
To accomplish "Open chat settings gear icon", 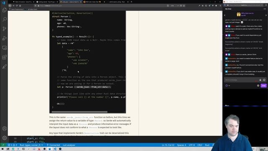I will 258,86.
